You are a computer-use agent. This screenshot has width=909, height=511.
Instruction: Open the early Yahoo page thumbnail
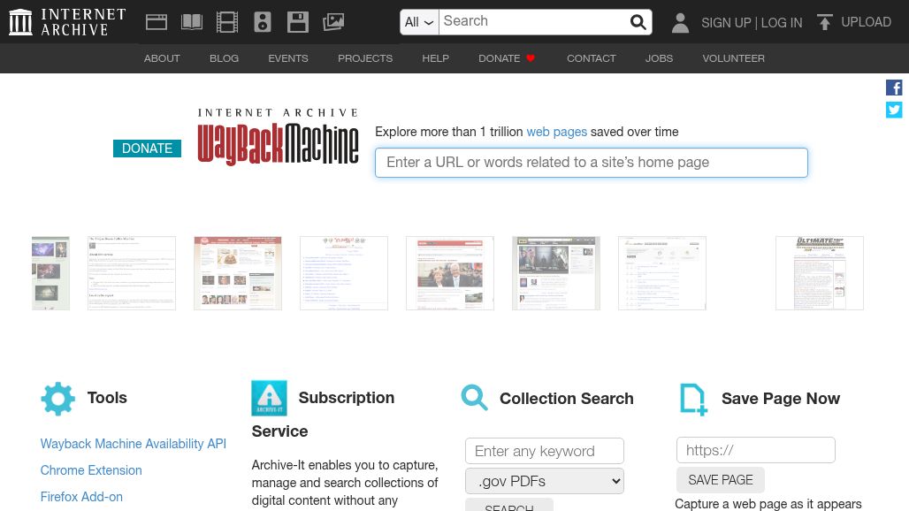pos(344,273)
